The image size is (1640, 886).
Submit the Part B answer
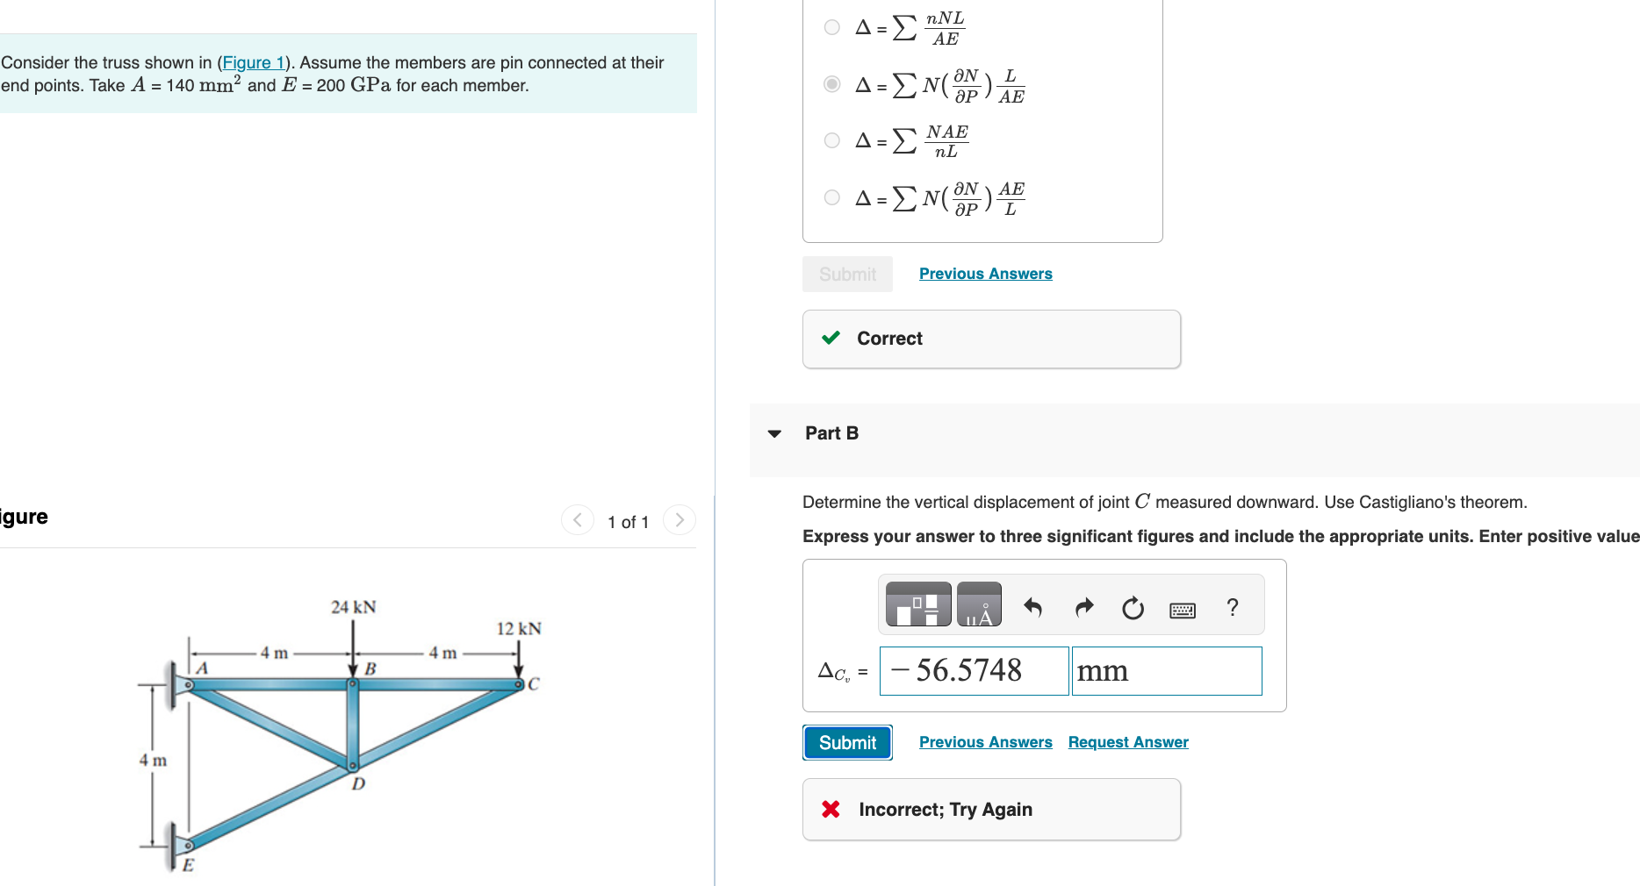(846, 742)
